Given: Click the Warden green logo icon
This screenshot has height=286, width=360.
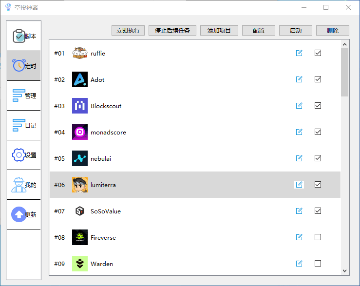Looking at the screenshot, I should click(x=80, y=264).
